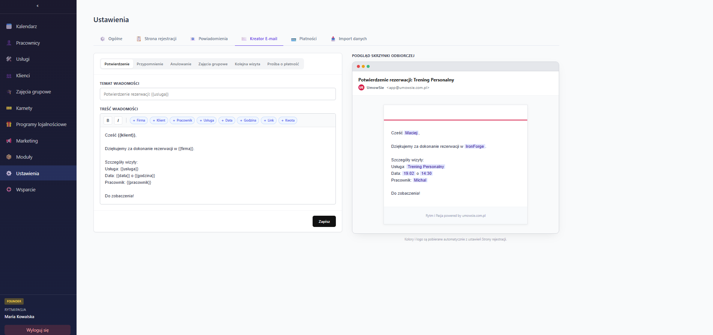713x335 pixels.
Task: Click the Import danych download icon
Action: [333, 39]
